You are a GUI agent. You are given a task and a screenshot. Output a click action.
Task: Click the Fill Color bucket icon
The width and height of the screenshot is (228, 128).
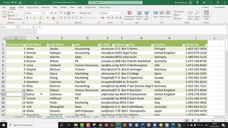[x=47, y=18]
